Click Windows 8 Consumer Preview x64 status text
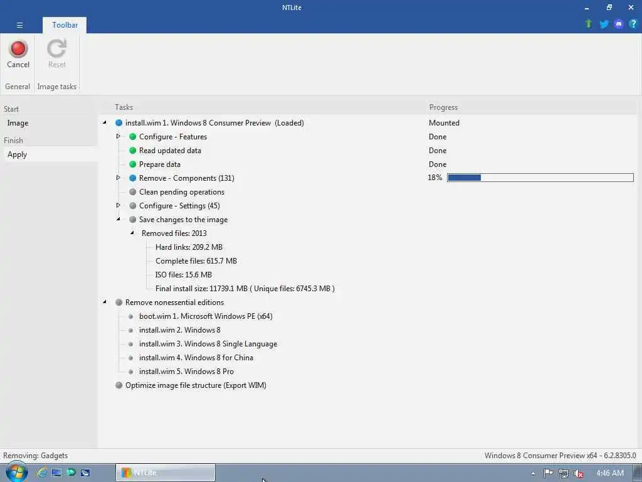 pos(560,456)
